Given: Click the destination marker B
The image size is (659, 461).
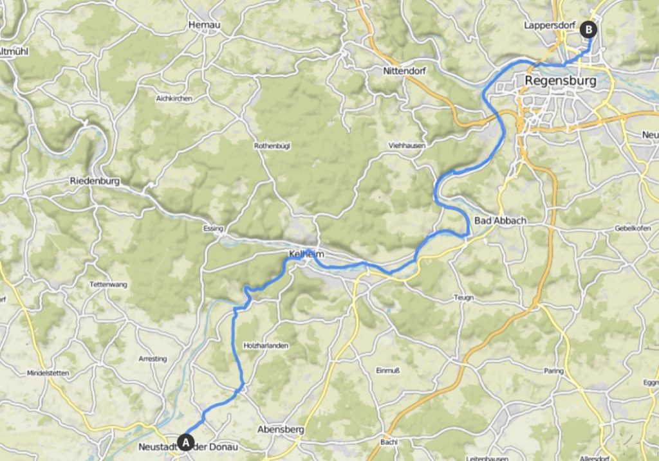Looking at the screenshot, I should click(589, 30).
